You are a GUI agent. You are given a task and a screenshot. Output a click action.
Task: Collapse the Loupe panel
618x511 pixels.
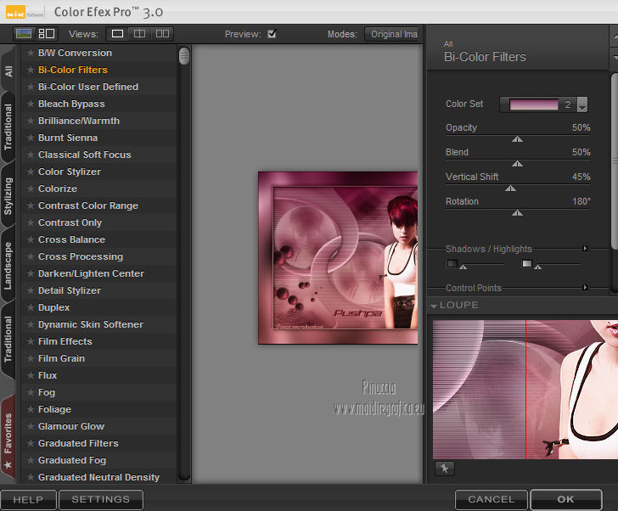click(x=435, y=306)
